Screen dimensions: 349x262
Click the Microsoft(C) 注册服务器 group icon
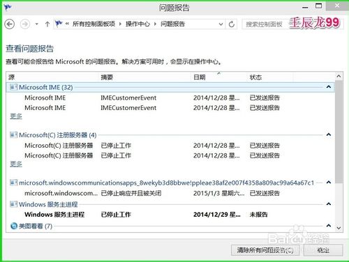(13, 135)
